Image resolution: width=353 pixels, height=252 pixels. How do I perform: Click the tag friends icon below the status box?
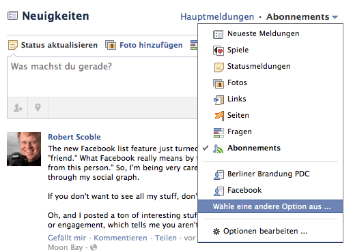click(x=18, y=108)
